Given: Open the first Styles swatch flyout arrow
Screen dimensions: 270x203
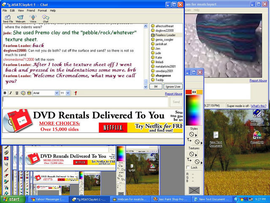Looking at the screenshot, I should click(196, 135).
